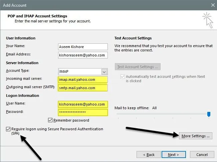
Task: Focus the Email Address text box
Action: click(x=83, y=55)
